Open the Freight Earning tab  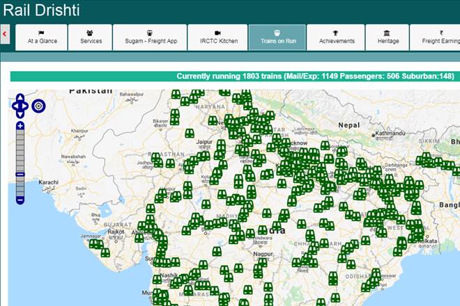tap(436, 37)
